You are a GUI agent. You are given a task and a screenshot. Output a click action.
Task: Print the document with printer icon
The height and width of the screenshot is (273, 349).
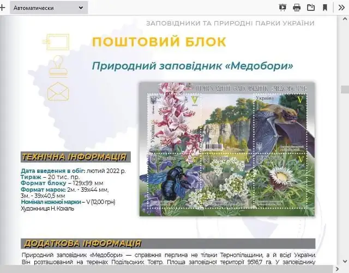(297, 8)
